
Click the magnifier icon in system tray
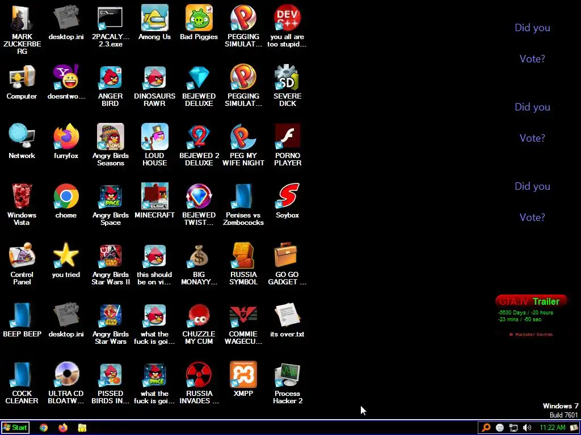[486, 428]
